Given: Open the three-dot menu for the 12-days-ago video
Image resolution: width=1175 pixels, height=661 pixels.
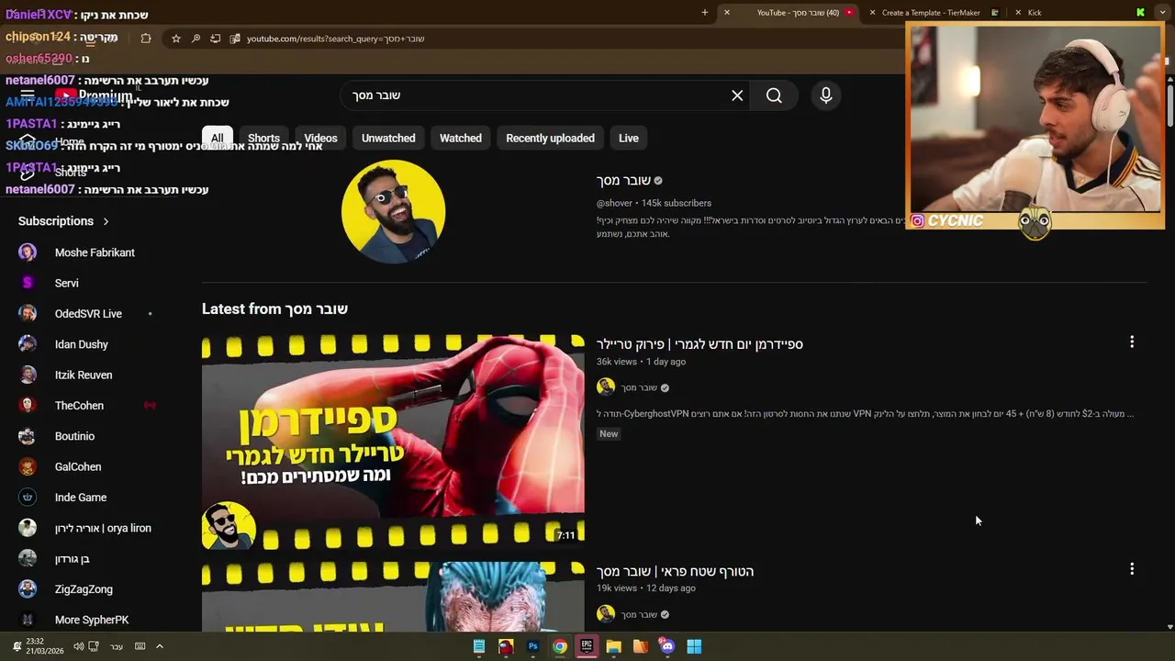Looking at the screenshot, I should click(x=1132, y=568).
